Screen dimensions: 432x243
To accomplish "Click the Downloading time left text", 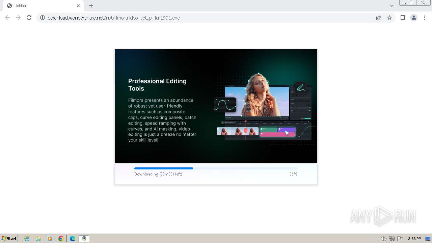I will (158, 174).
